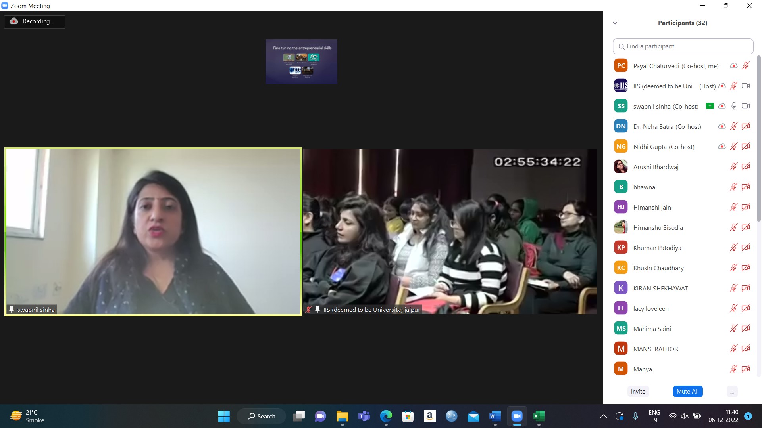Click the IIS university host avatar
The width and height of the screenshot is (762, 428).
coord(621,86)
